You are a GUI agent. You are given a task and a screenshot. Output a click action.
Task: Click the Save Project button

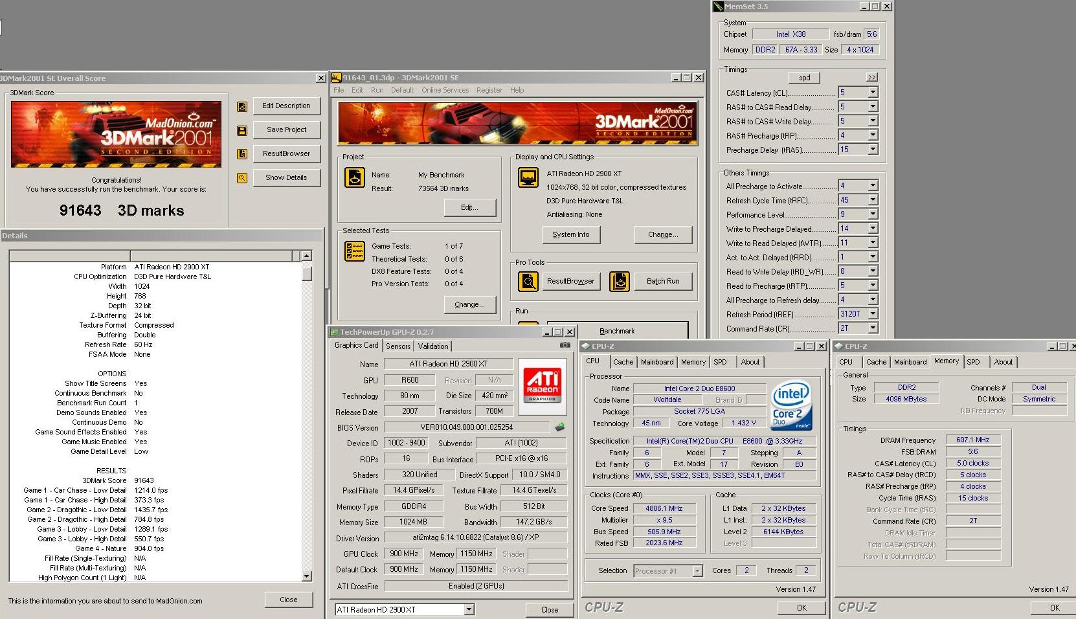pyautogui.click(x=286, y=130)
